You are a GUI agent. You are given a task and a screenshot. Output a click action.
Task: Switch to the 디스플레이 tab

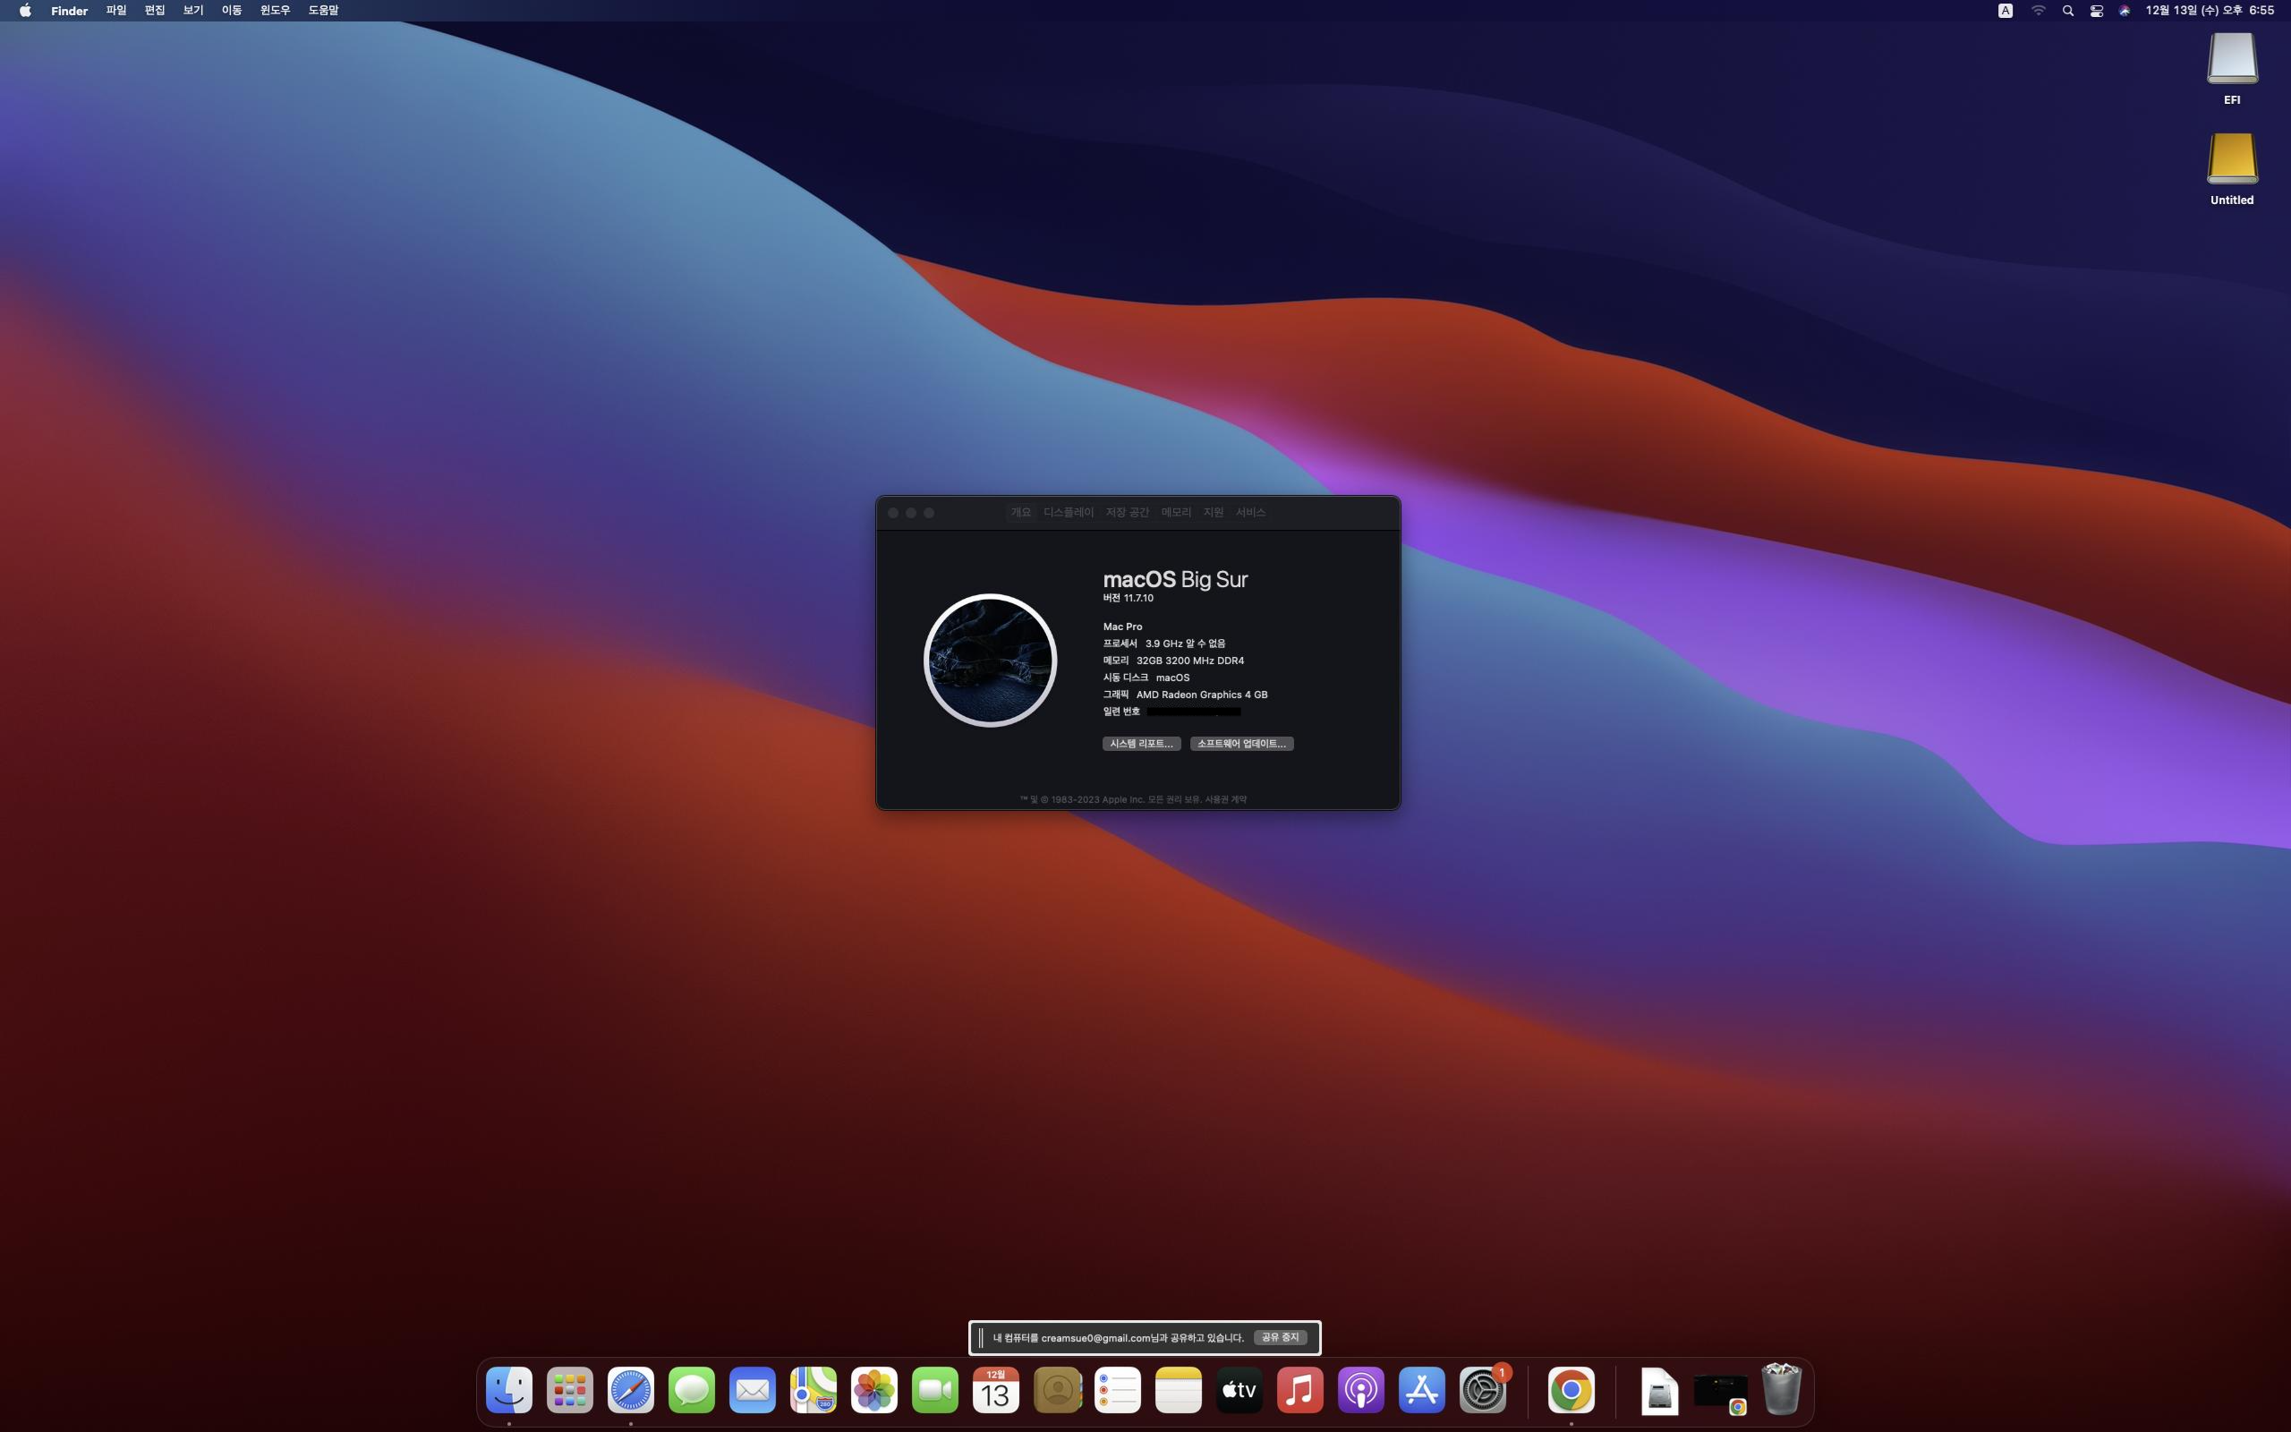(x=1068, y=512)
